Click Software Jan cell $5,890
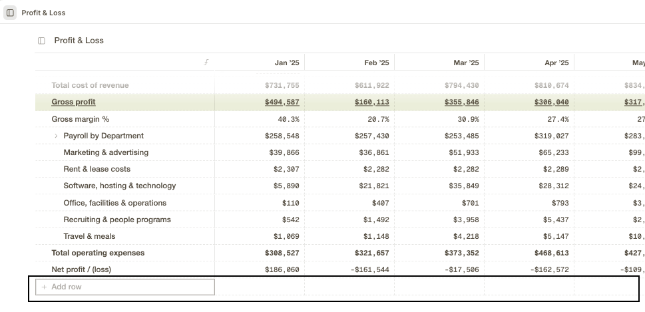645x312 pixels. coord(286,186)
